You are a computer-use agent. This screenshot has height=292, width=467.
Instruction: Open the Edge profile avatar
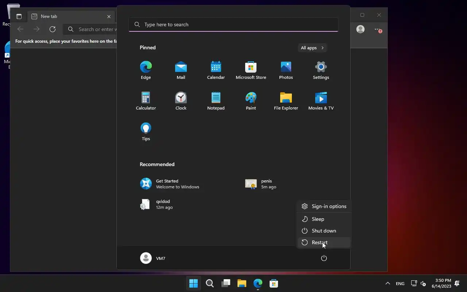click(360, 29)
